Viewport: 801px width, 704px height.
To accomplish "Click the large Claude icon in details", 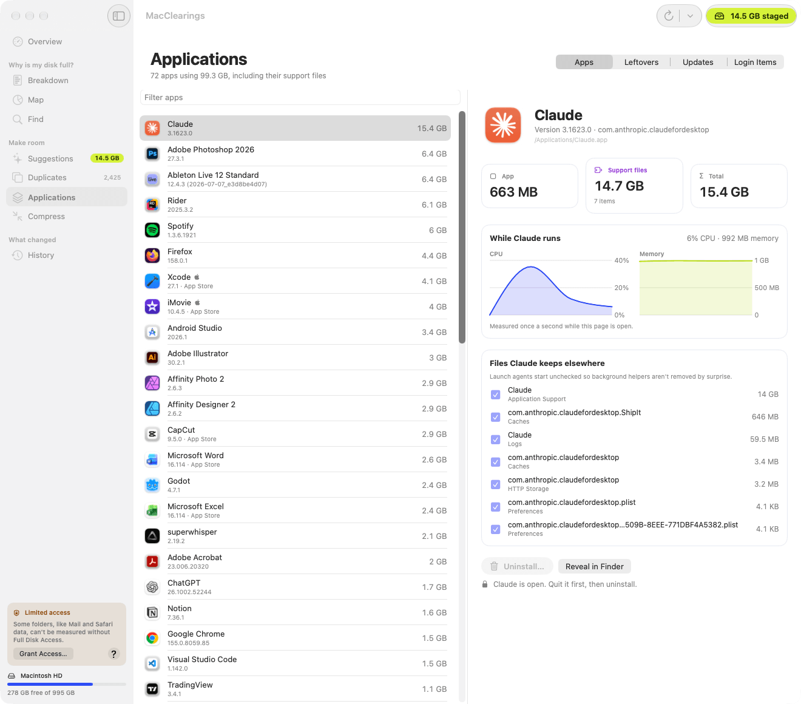I will point(503,126).
